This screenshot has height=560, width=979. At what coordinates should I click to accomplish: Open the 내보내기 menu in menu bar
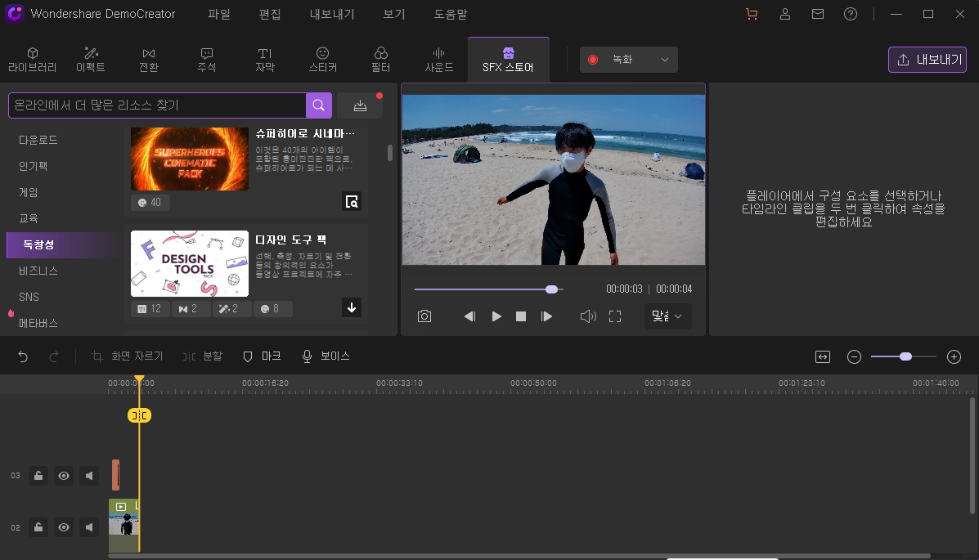tap(332, 14)
